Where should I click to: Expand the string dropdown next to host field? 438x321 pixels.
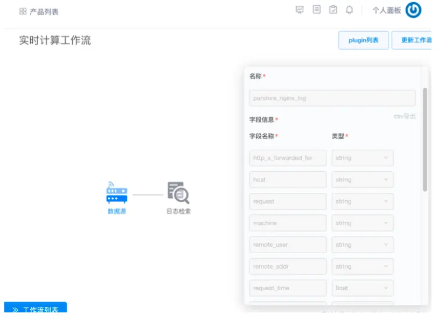click(x=363, y=179)
